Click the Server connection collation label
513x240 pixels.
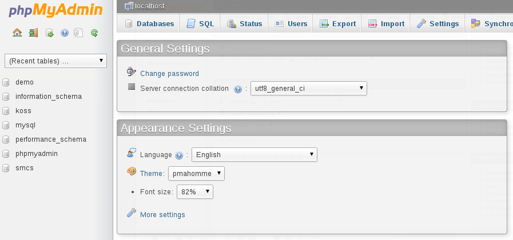coord(184,89)
